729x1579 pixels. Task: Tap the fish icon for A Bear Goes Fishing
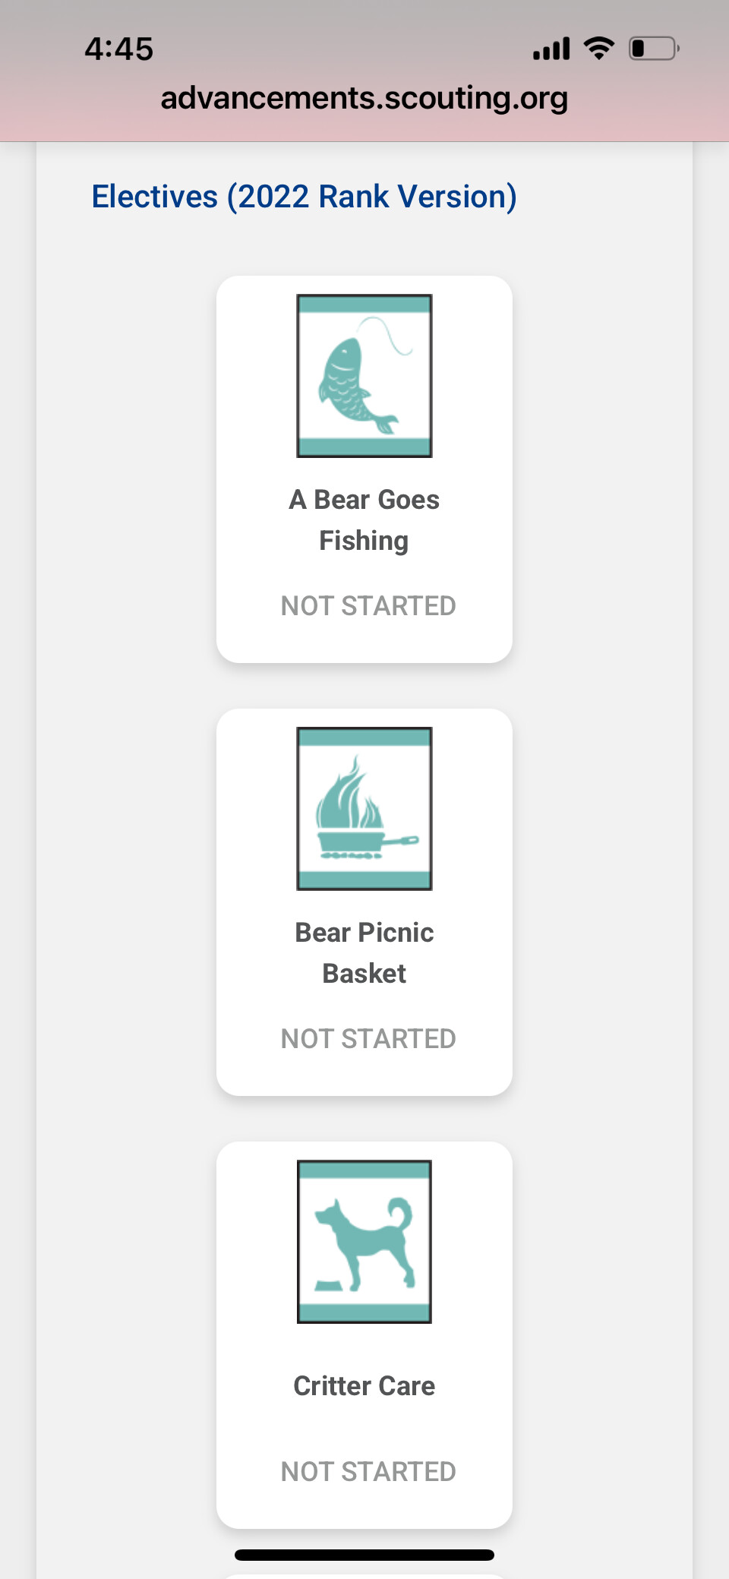coord(364,376)
